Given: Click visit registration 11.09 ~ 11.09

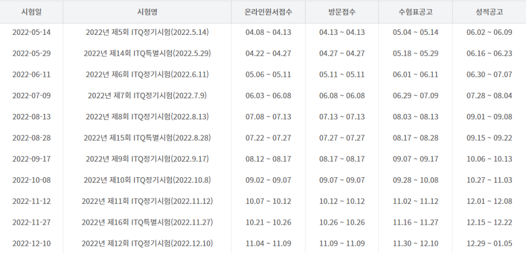Looking at the screenshot, I should (x=342, y=244).
